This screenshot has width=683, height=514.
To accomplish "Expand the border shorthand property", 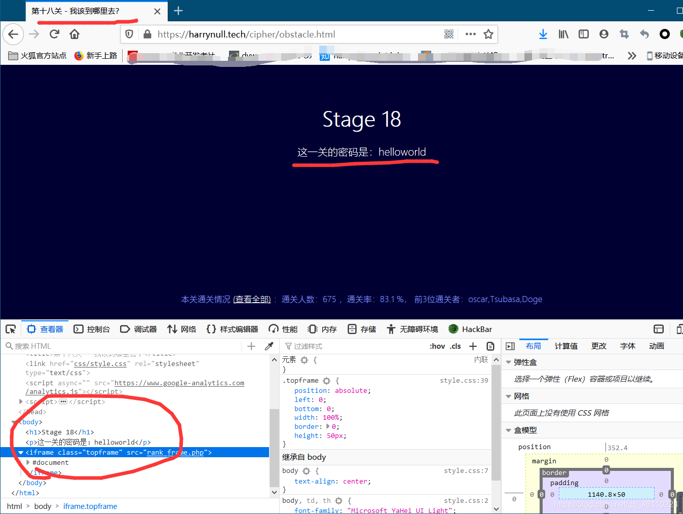I will 328,426.
